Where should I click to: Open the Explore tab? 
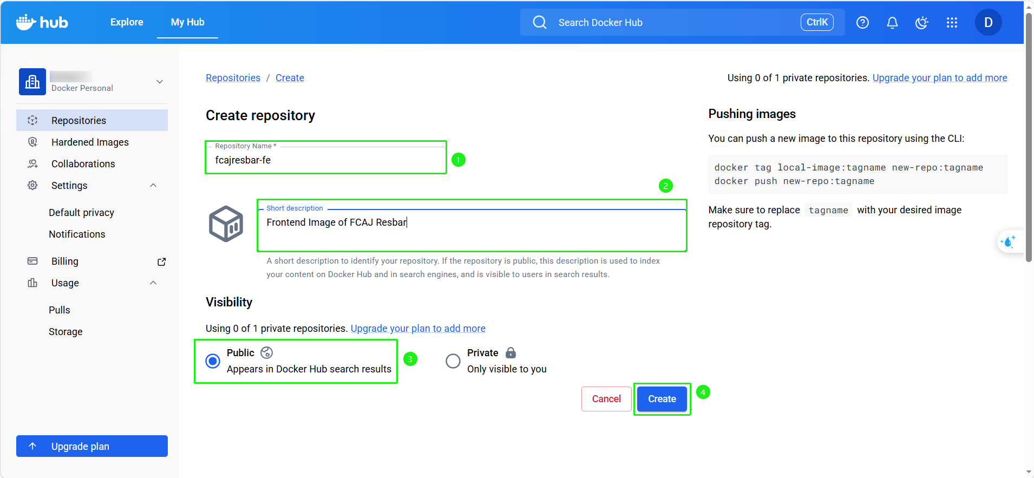[127, 22]
